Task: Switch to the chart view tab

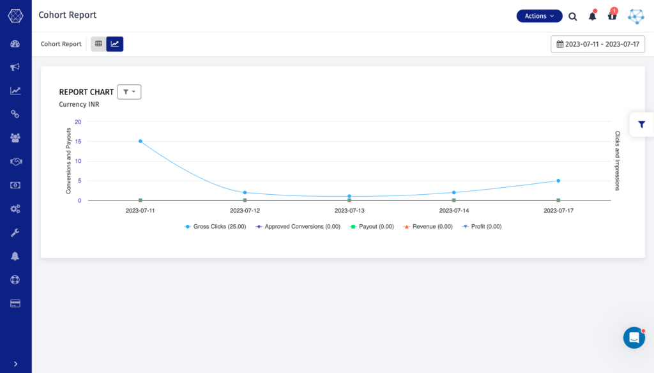Action: click(115, 43)
